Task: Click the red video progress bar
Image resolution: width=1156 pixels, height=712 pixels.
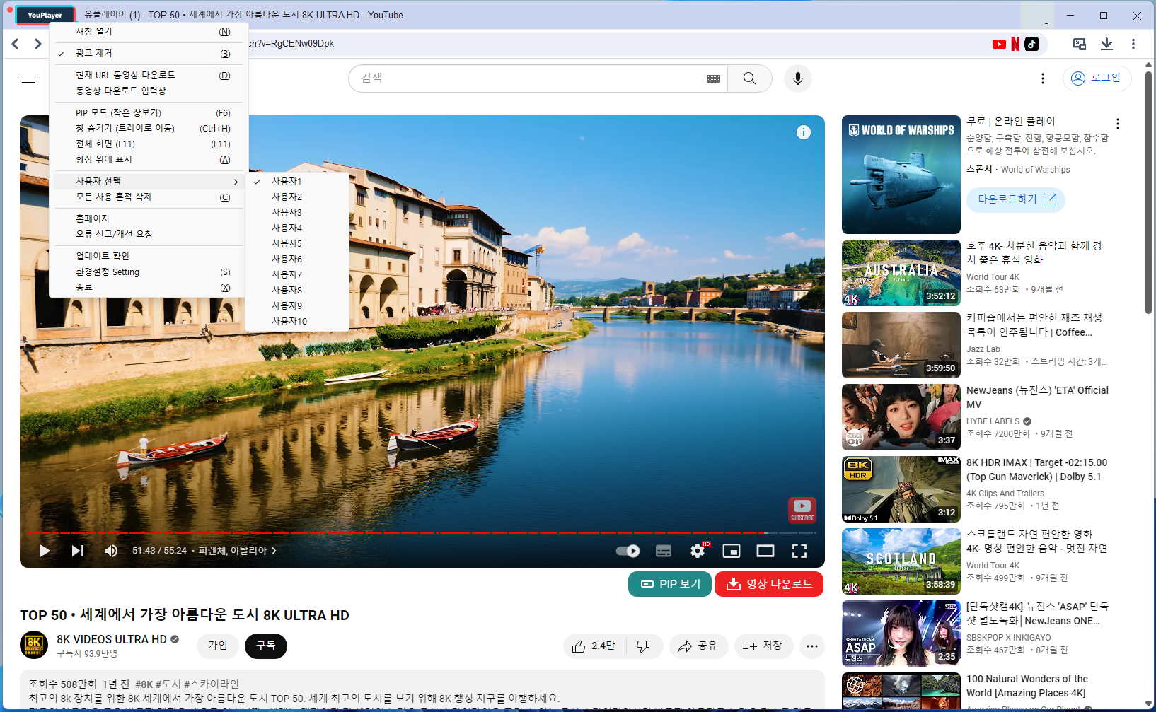Action: 396,532
